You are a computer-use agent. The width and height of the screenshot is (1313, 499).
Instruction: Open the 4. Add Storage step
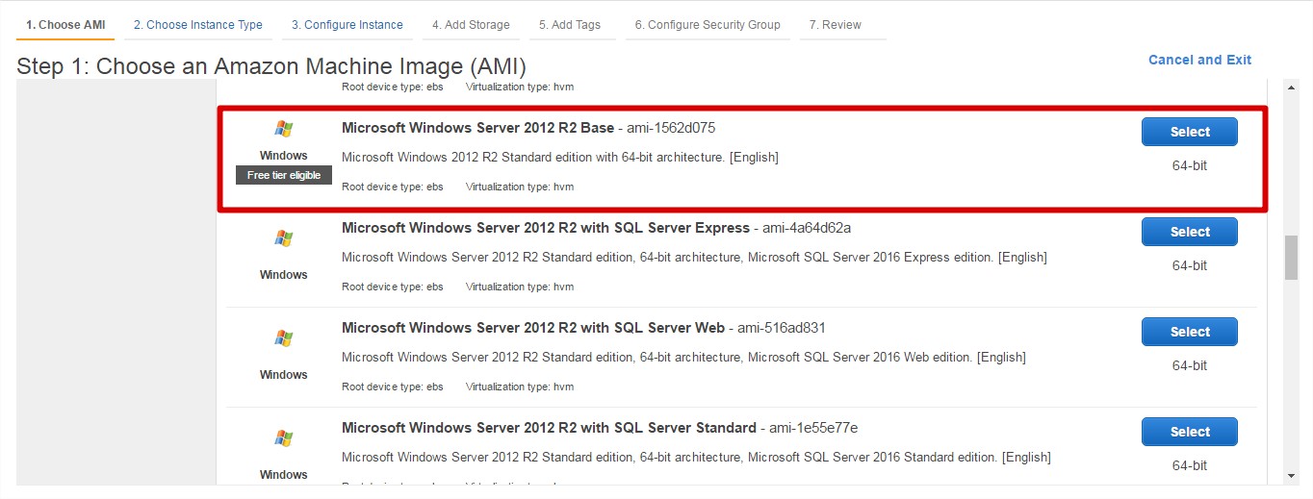(x=471, y=25)
